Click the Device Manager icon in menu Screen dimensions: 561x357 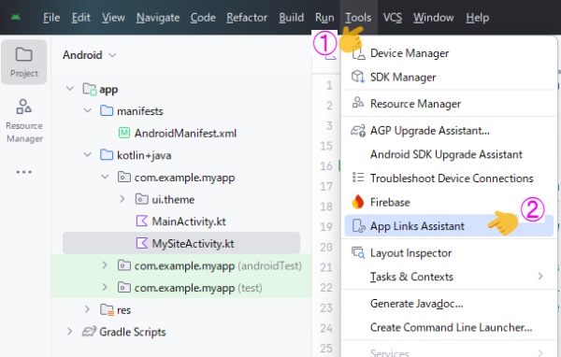[358, 53]
